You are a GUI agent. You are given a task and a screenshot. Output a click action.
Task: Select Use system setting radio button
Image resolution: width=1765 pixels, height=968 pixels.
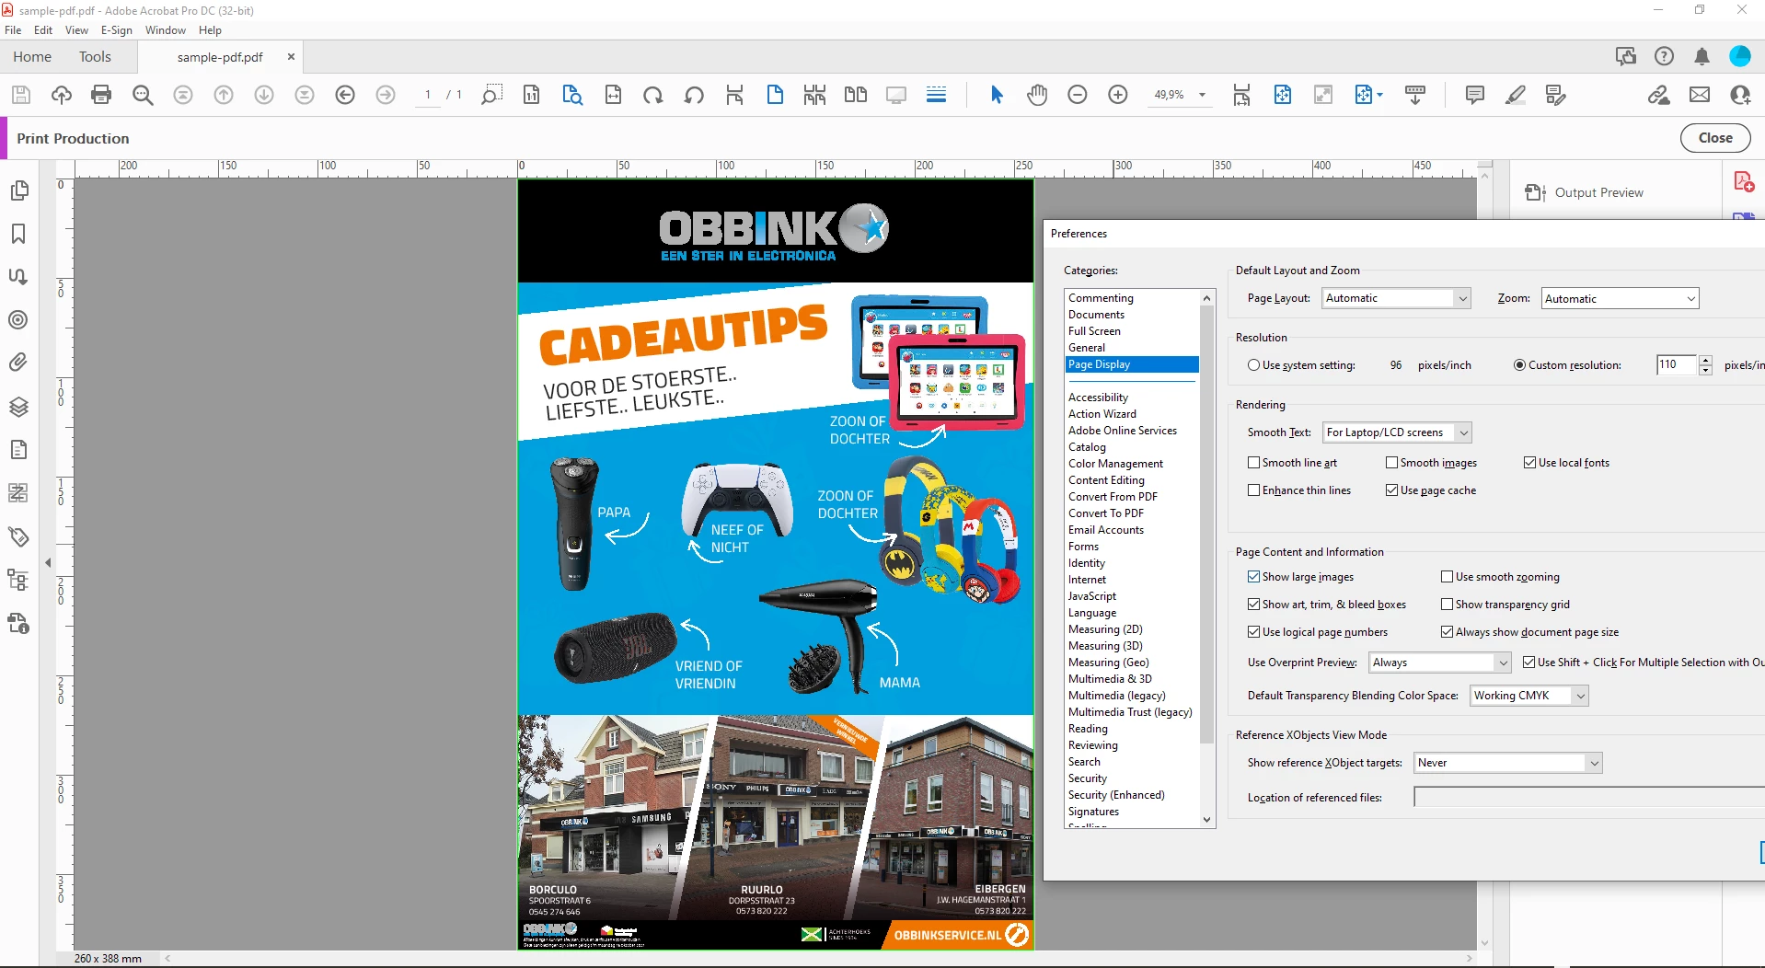[1253, 365]
